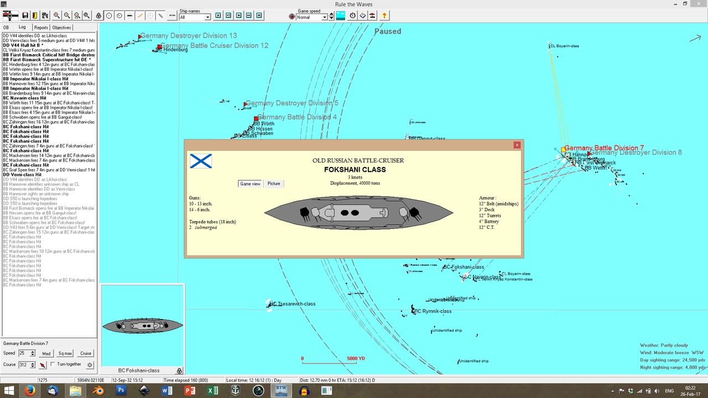Click the stopwatch icon near game speed
Viewport: 708px width, 398px height.
click(352, 15)
